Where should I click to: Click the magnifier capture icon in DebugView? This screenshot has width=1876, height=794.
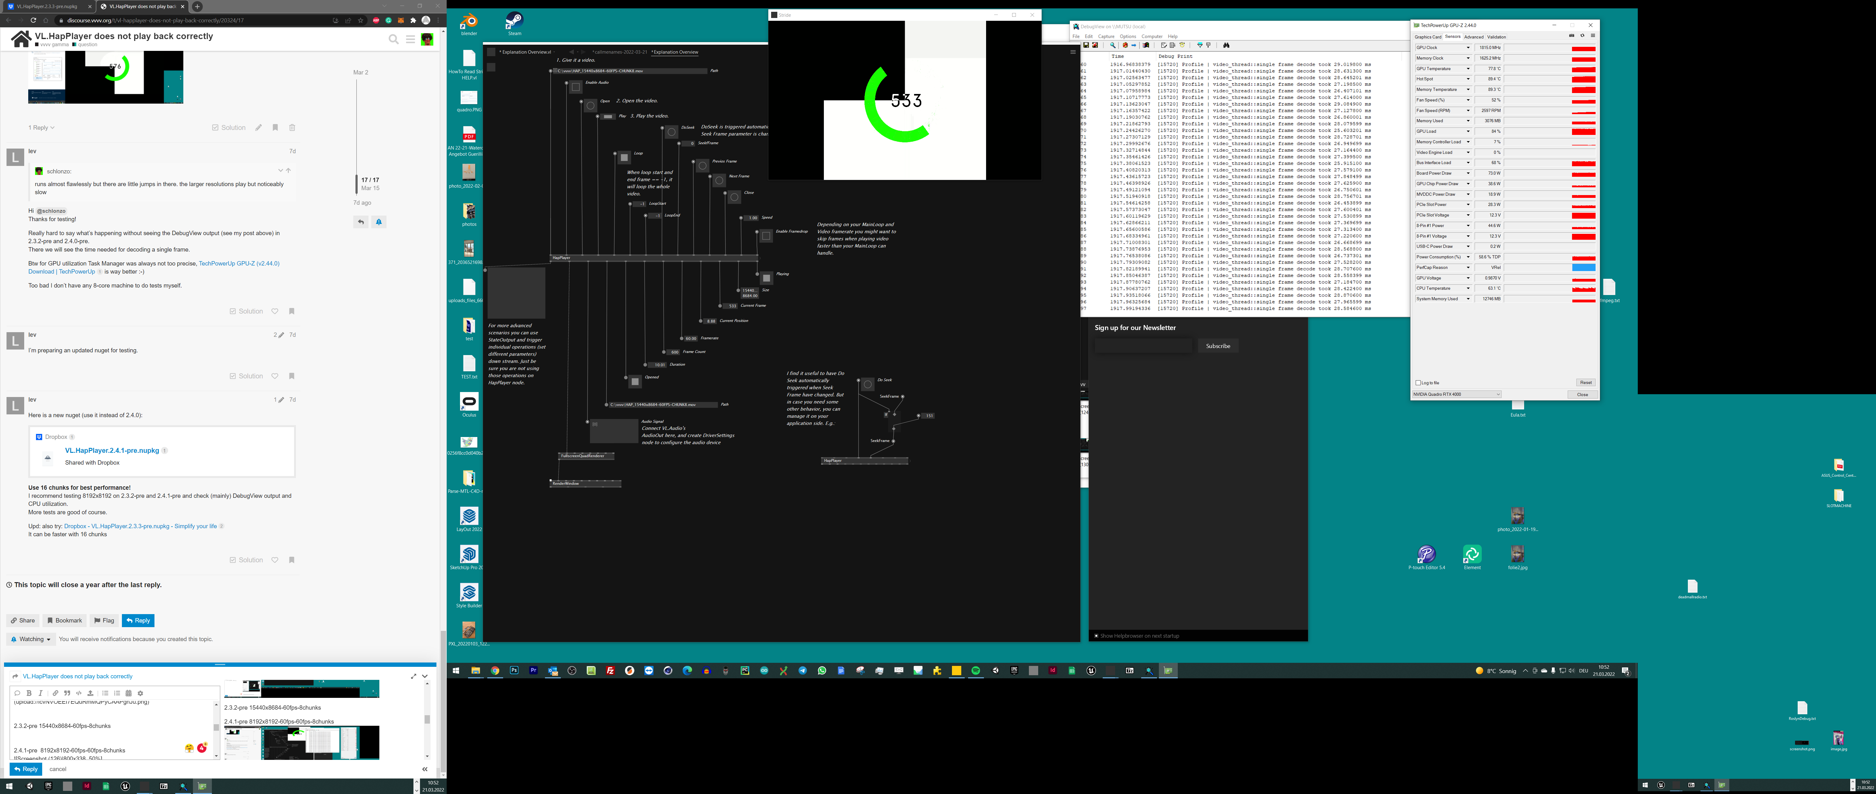point(1113,45)
